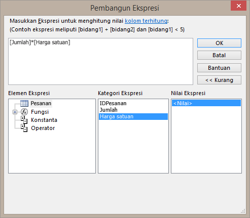Close the Pembangun Ekspresi dialog
Viewport: 250px width, 218px height.
238,6
